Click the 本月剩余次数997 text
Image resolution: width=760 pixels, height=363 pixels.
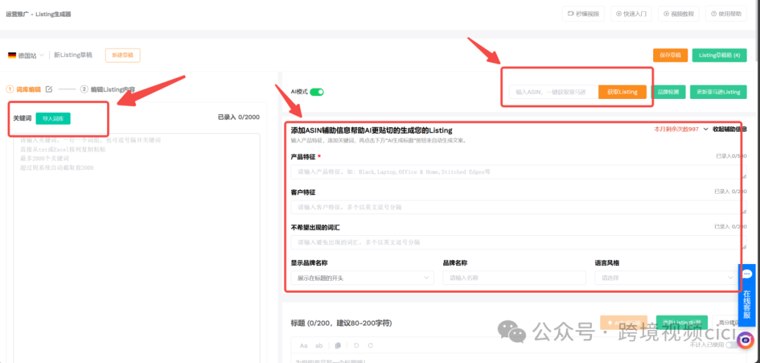click(676, 129)
